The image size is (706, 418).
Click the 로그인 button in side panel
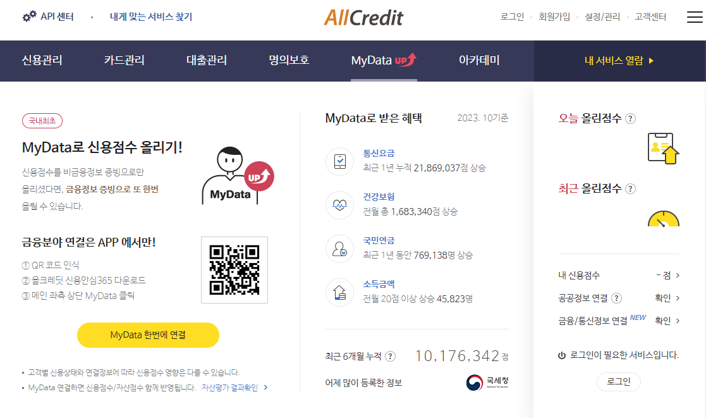(x=619, y=381)
